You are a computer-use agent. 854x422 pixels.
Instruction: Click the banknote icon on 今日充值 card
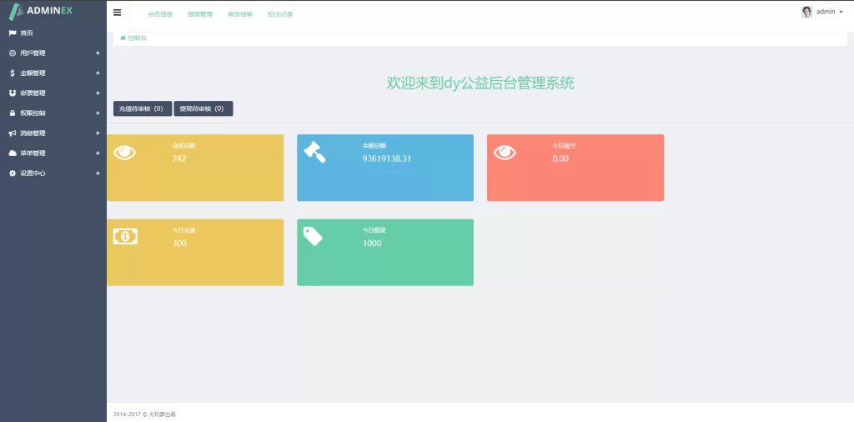(x=125, y=237)
